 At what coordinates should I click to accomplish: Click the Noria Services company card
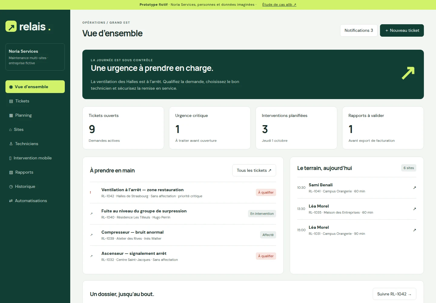35,57
